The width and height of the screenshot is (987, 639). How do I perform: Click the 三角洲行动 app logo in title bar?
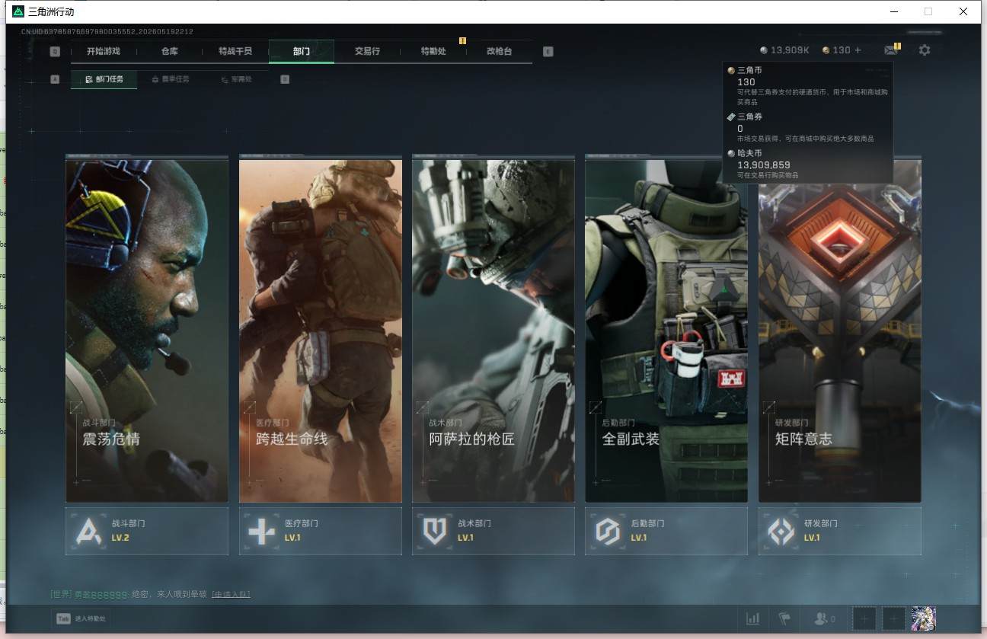18,11
